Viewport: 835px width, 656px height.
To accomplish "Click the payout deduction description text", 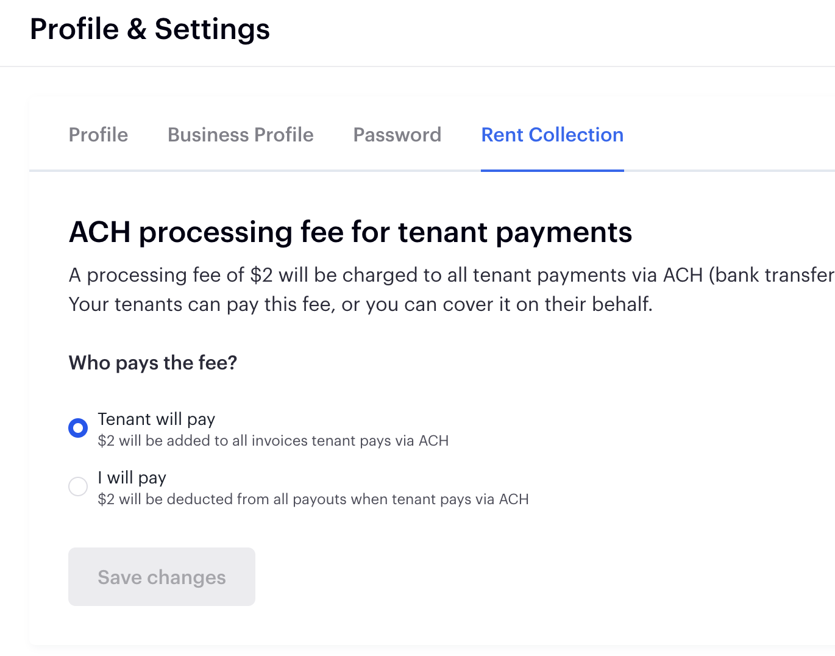I will pyautogui.click(x=314, y=499).
